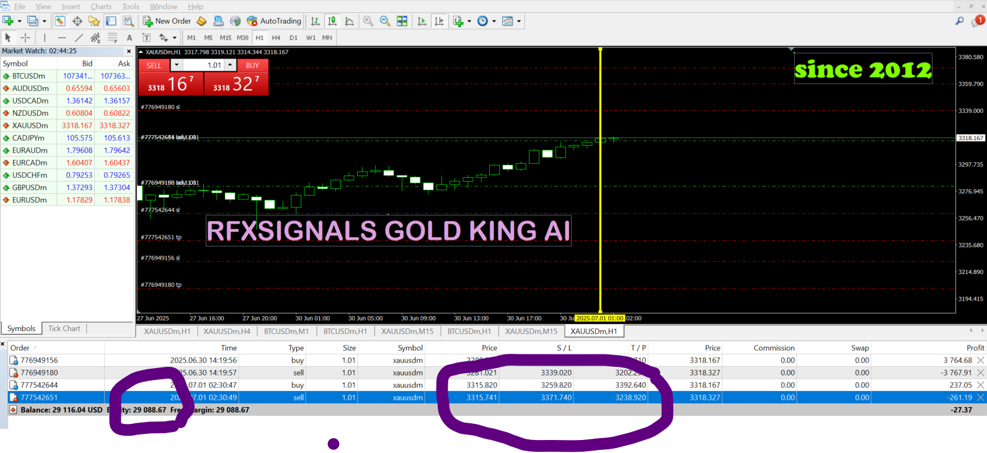The width and height of the screenshot is (987, 453).
Task: Expand the New Chart dropdown arrow
Action: coord(19,21)
